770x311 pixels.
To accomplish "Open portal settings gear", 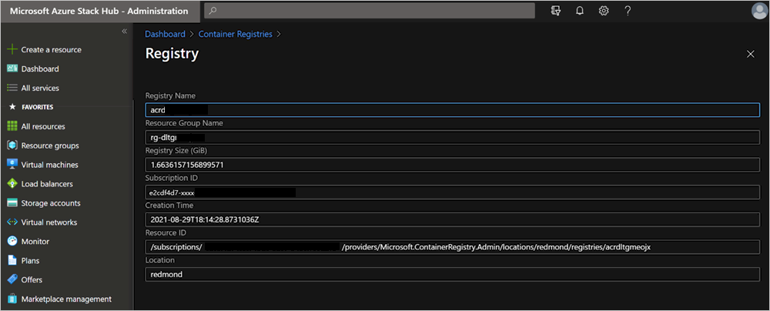I will pos(604,11).
